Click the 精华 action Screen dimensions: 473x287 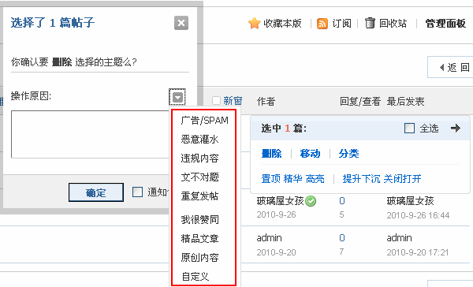coord(293,179)
